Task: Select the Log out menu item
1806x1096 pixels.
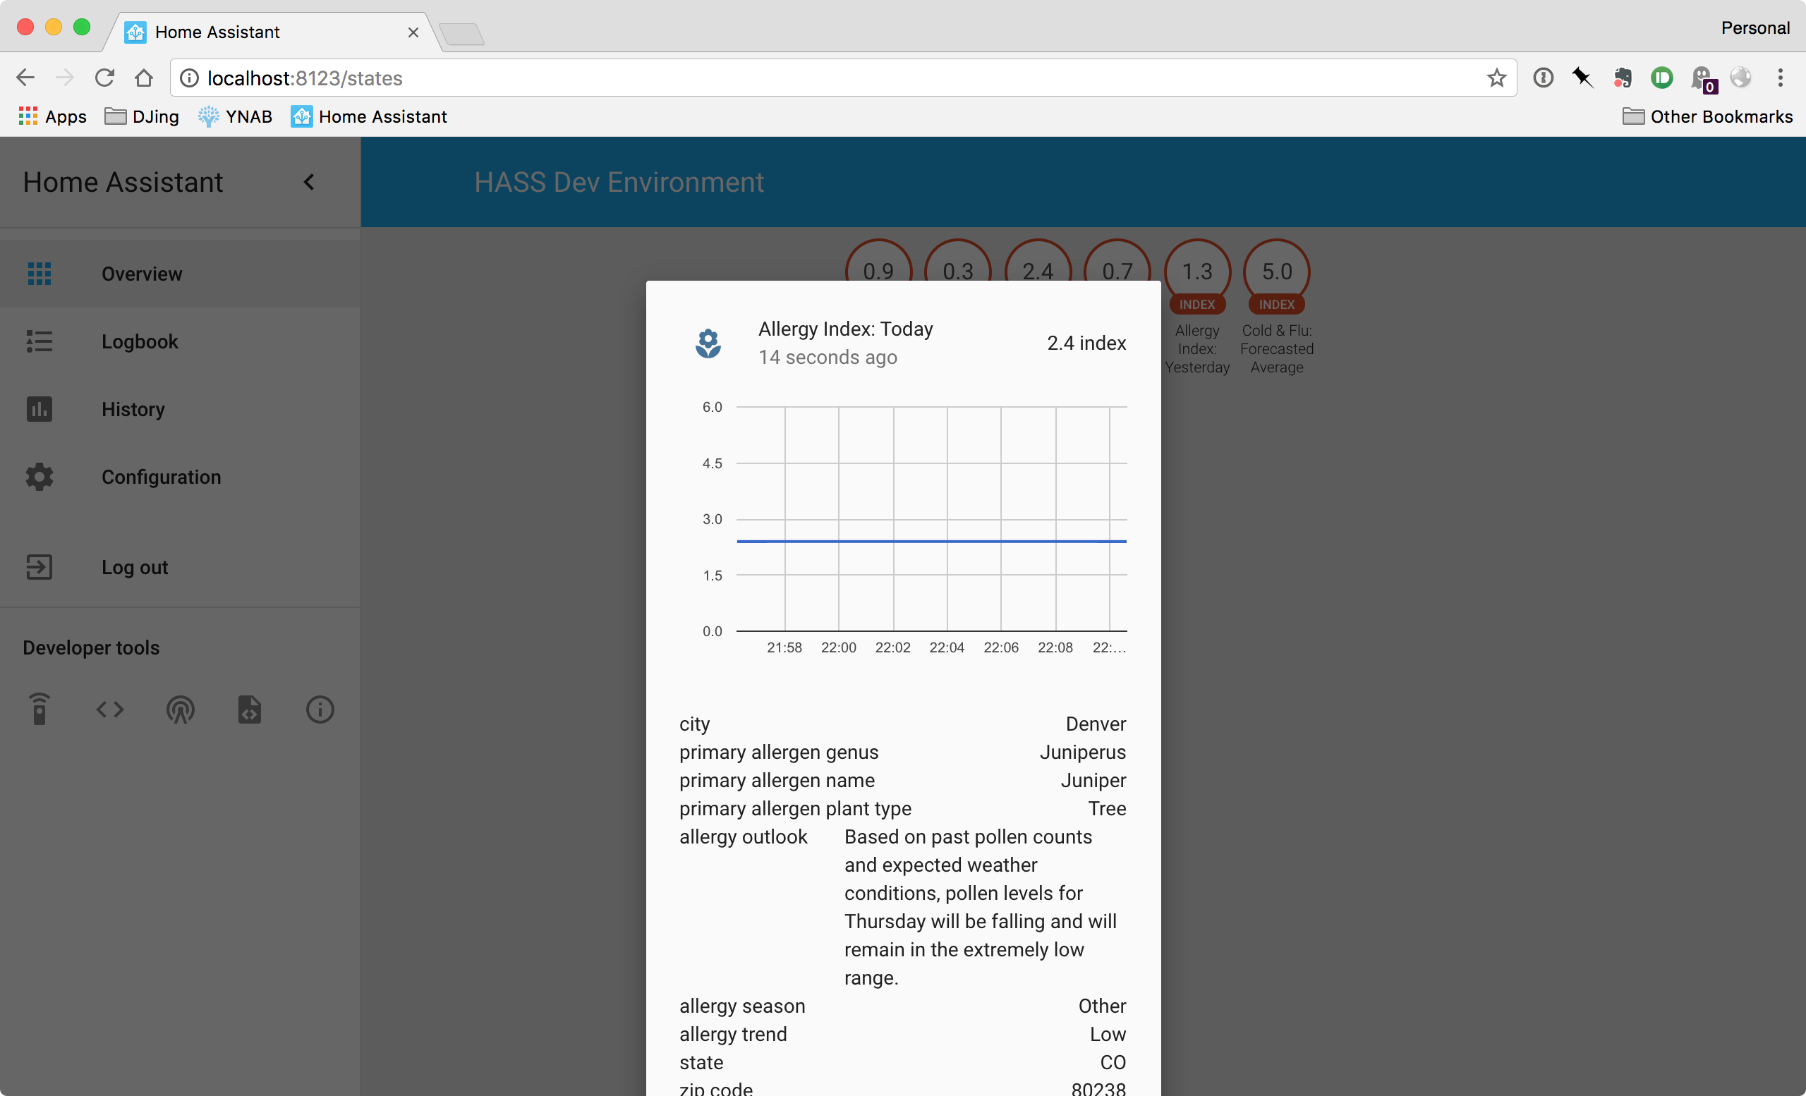Action: (180, 567)
